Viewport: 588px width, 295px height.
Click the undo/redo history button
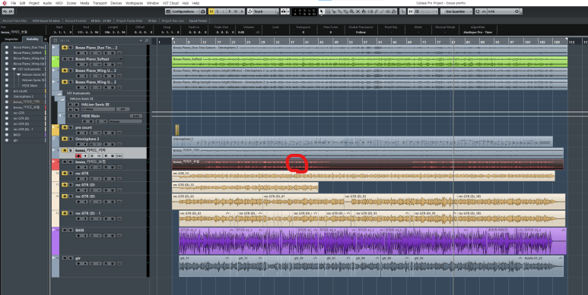pyautogui.click(x=8, y=11)
